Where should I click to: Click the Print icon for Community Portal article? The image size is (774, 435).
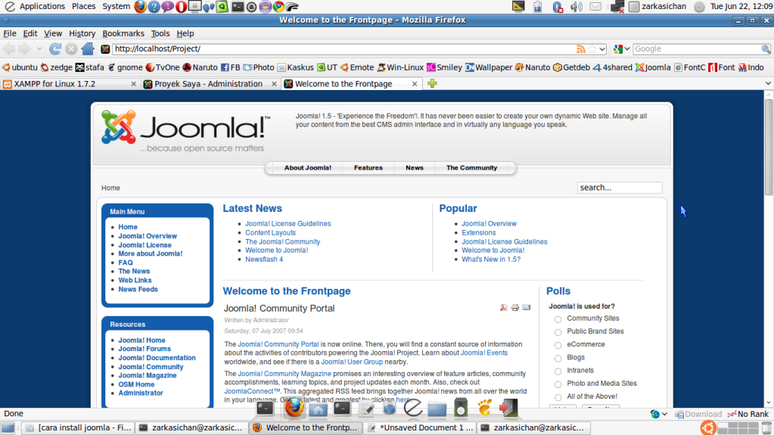514,308
